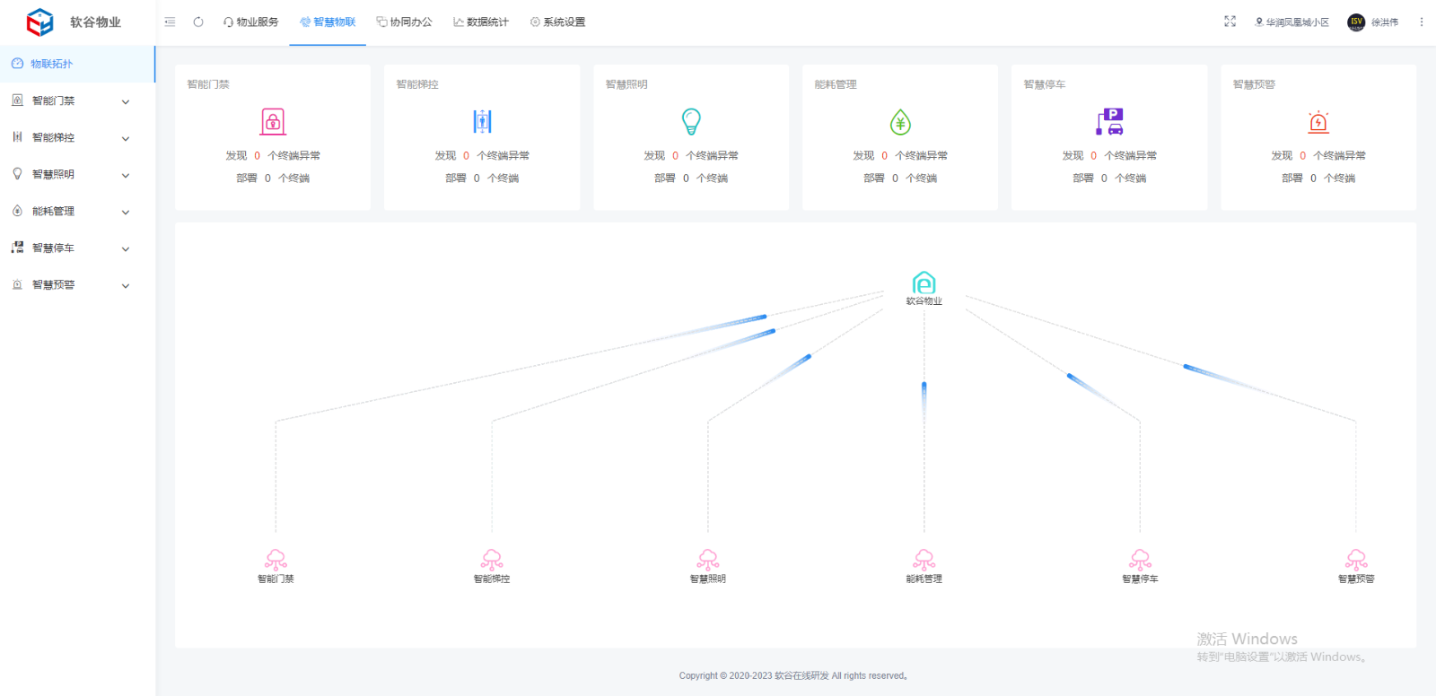Open the 数据统计 top tab
This screenshot has height=696, width=1436.
pyautogui.click(x=480, y=22)
